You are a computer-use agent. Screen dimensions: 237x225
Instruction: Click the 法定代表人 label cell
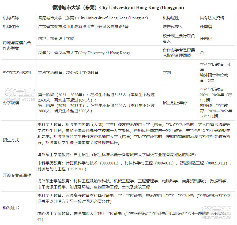tap(180, 27)
